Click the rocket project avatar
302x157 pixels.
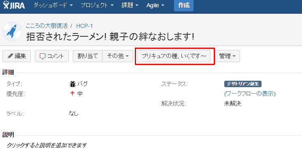[x=12, y=31]
